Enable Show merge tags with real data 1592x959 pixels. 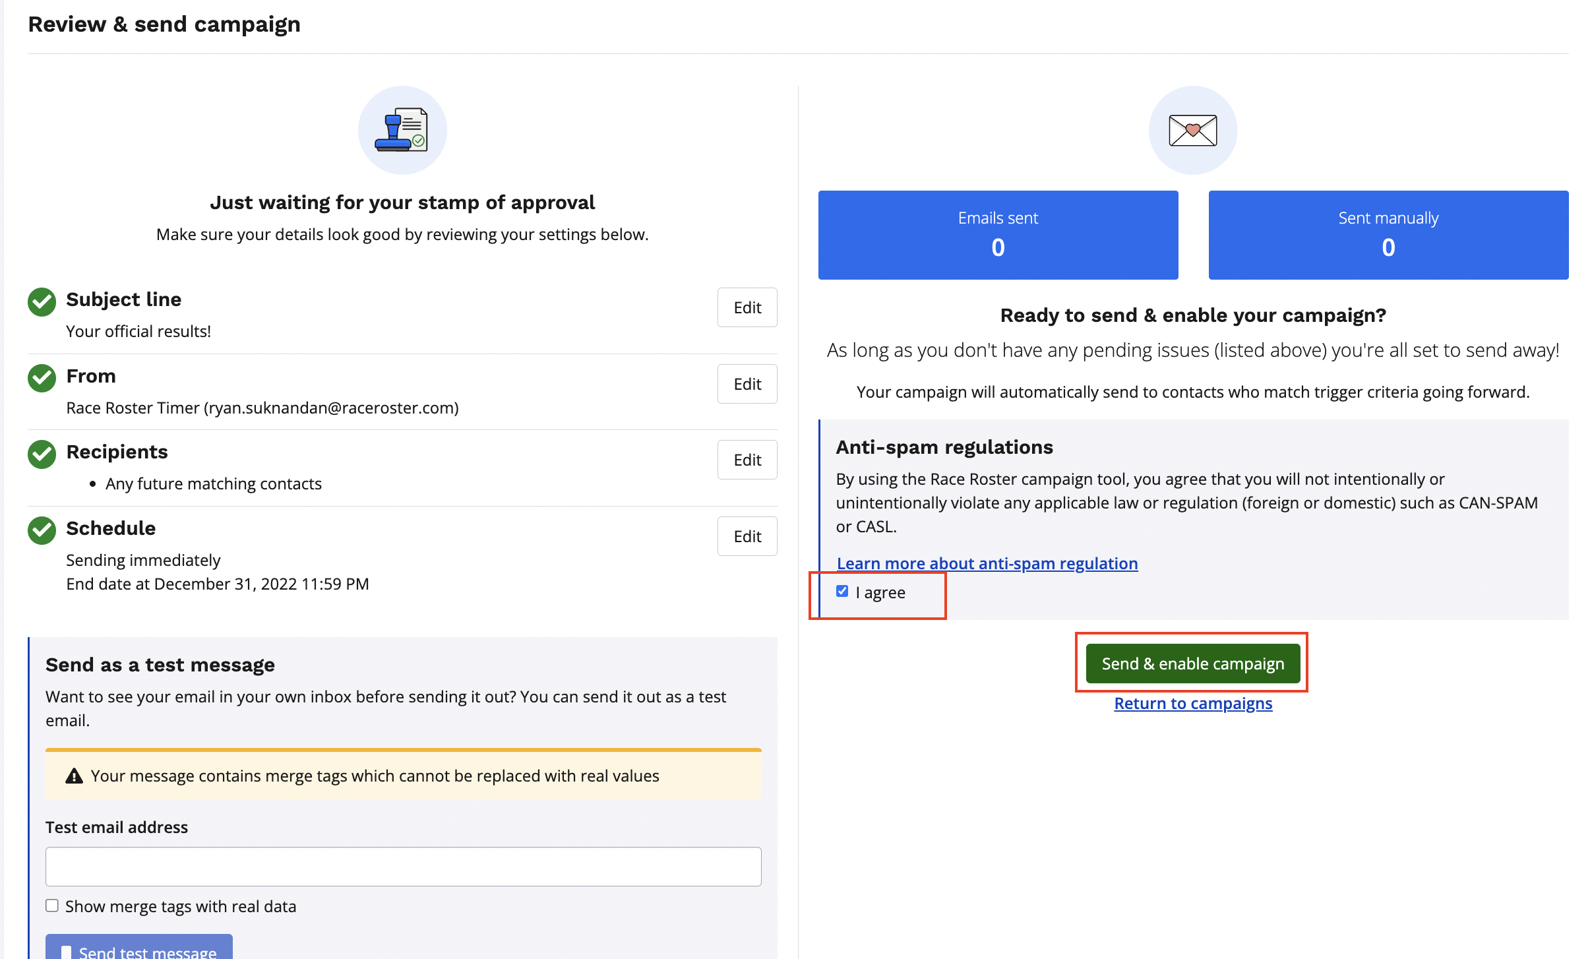(x=52, y=906)
